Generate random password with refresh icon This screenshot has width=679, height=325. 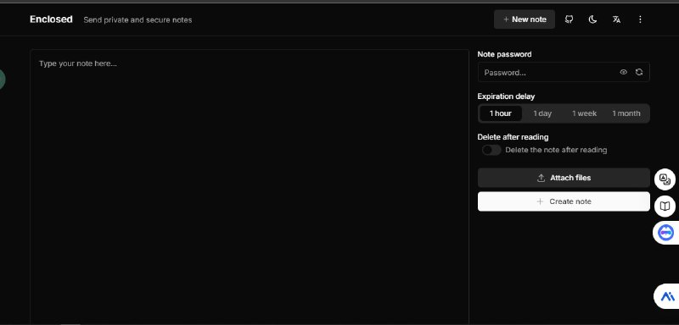[639, 72]
